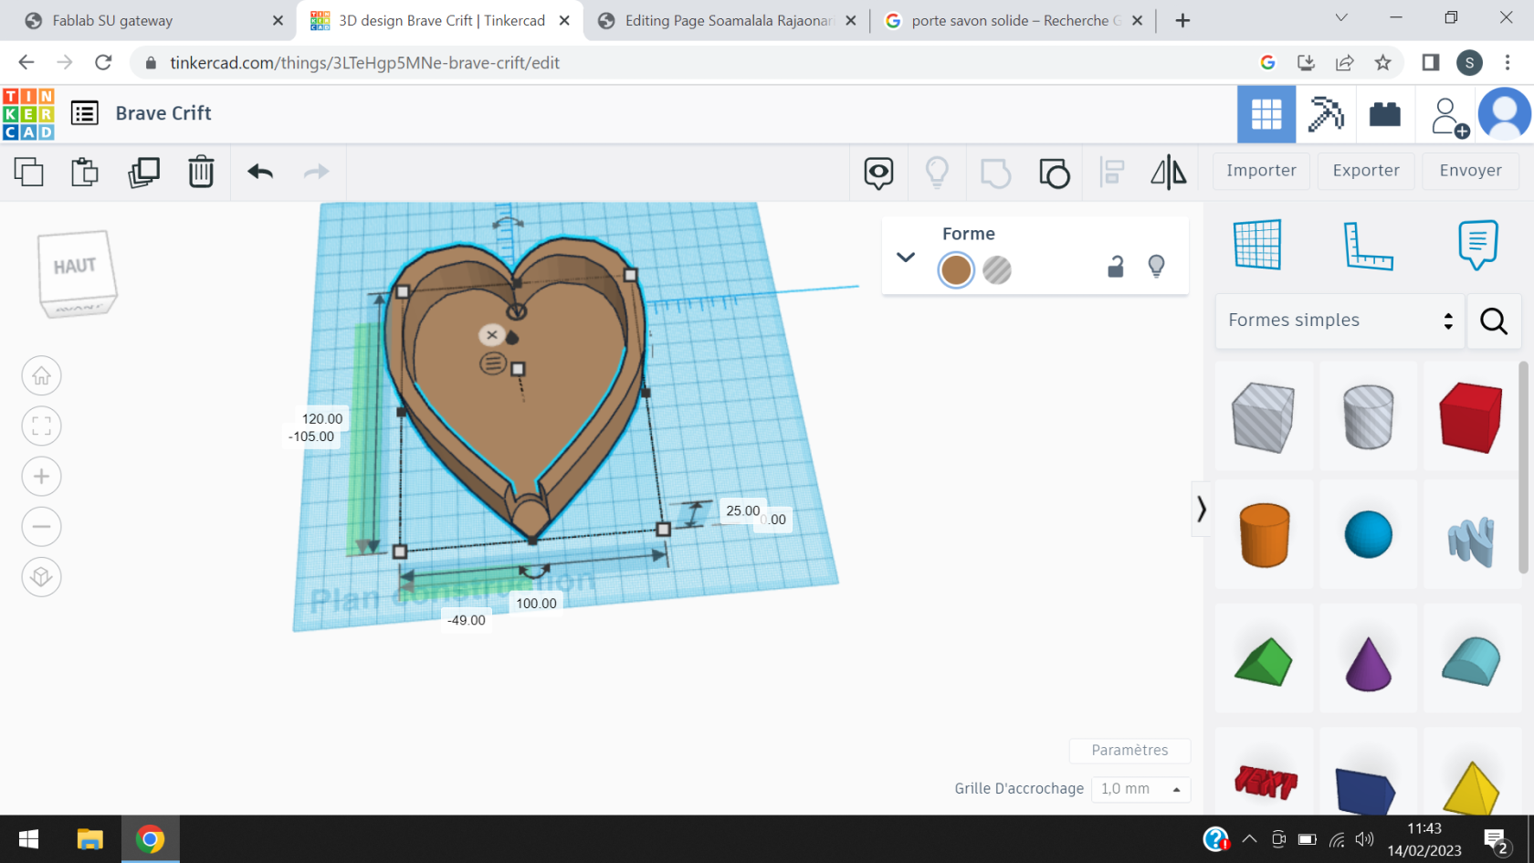Fit all shapes in view
This screenshot has width=1534, height=863.
[41, 426]
